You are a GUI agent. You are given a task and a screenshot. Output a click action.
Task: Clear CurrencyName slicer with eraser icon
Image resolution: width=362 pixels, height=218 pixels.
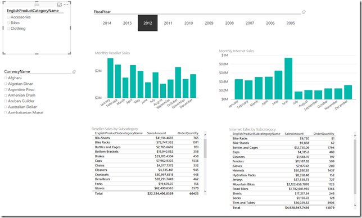point(74,72)
